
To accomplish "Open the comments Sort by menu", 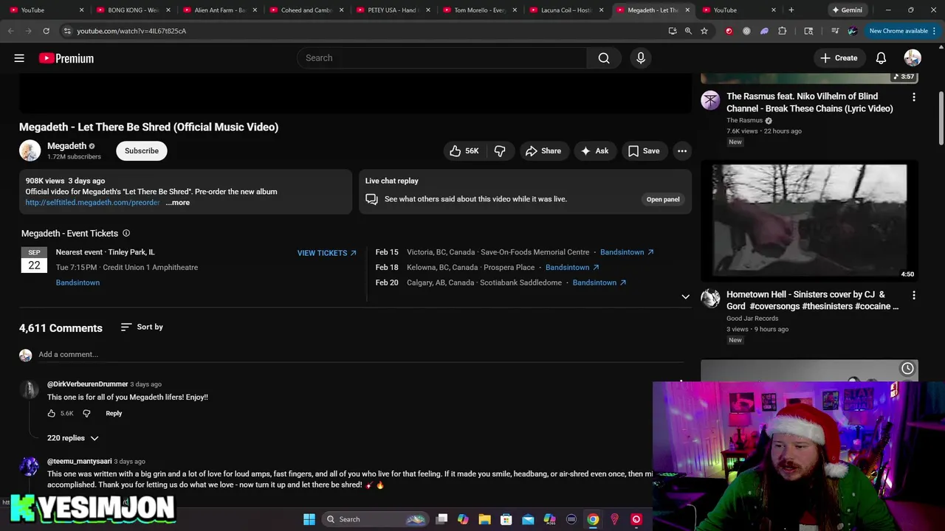I will click(142, 327).
